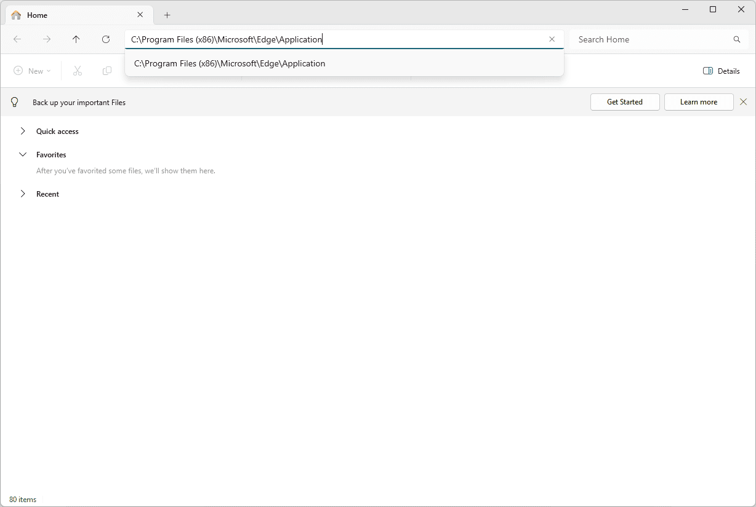Viewport: 756px width, 507px height.
Task: Open a new tab with plus button
Action: tap(167, 15)
